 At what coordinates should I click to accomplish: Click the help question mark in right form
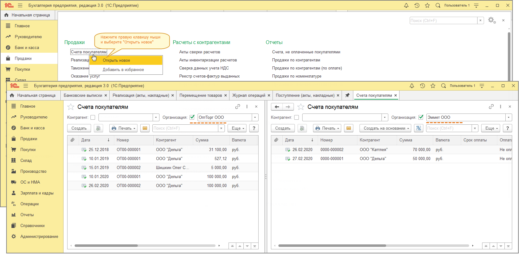[x=507, y=128]
